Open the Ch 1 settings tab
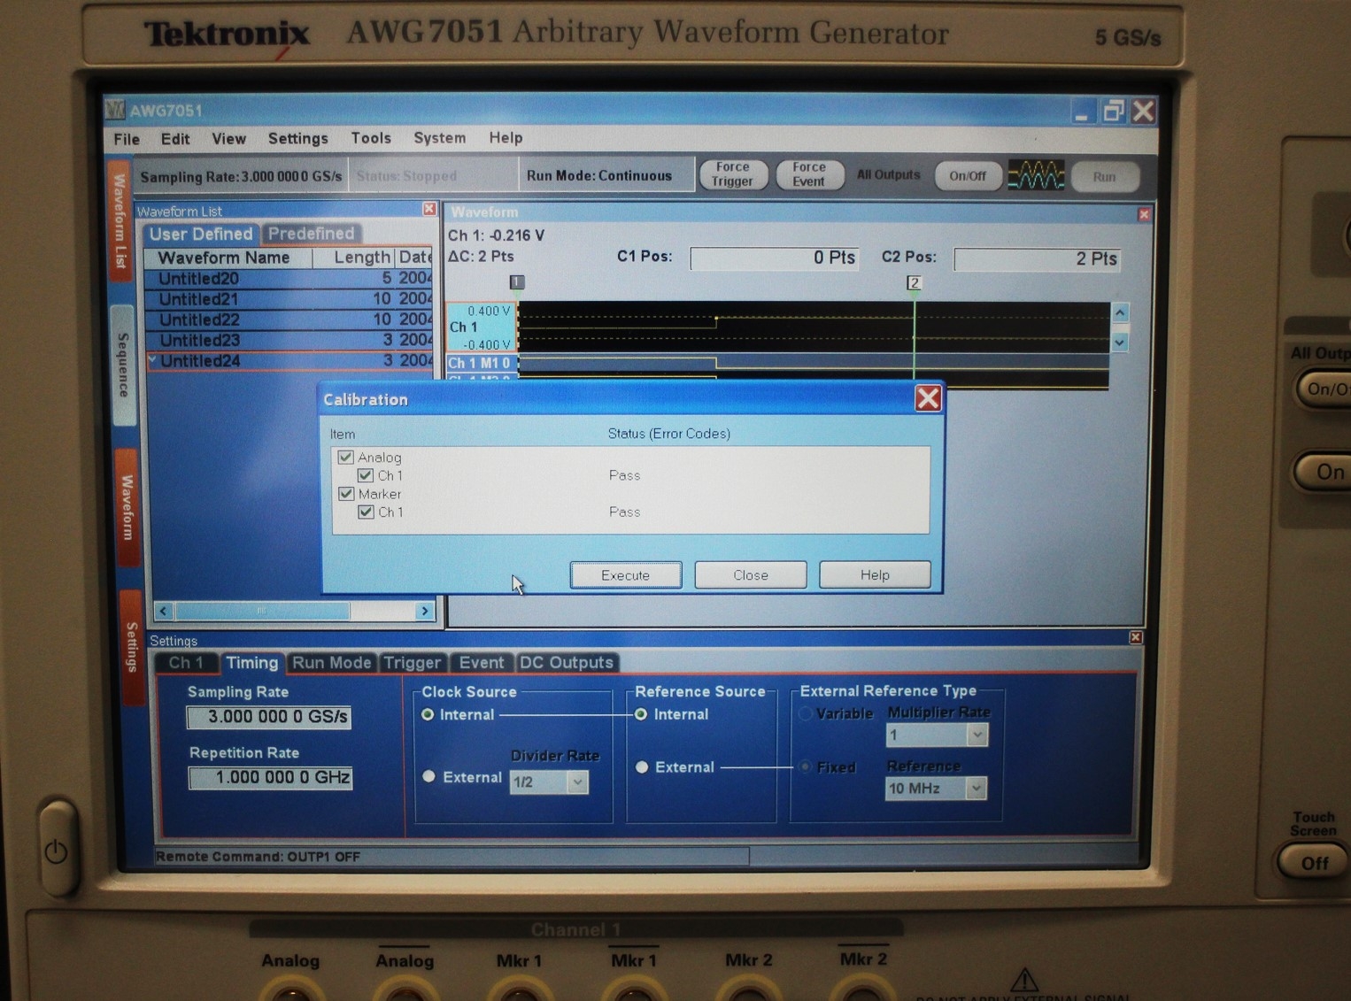1351x1001 pixels. [x=186, y=662]
